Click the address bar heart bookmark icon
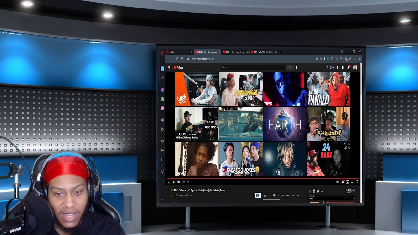The height and width of the screenshot is (235, 418). pyautogui.click(x=332, y=59)
